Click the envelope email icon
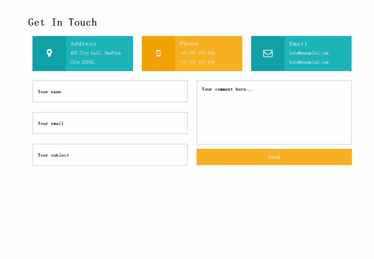This screenshot has height=259, width=374. tap(268, 54)
